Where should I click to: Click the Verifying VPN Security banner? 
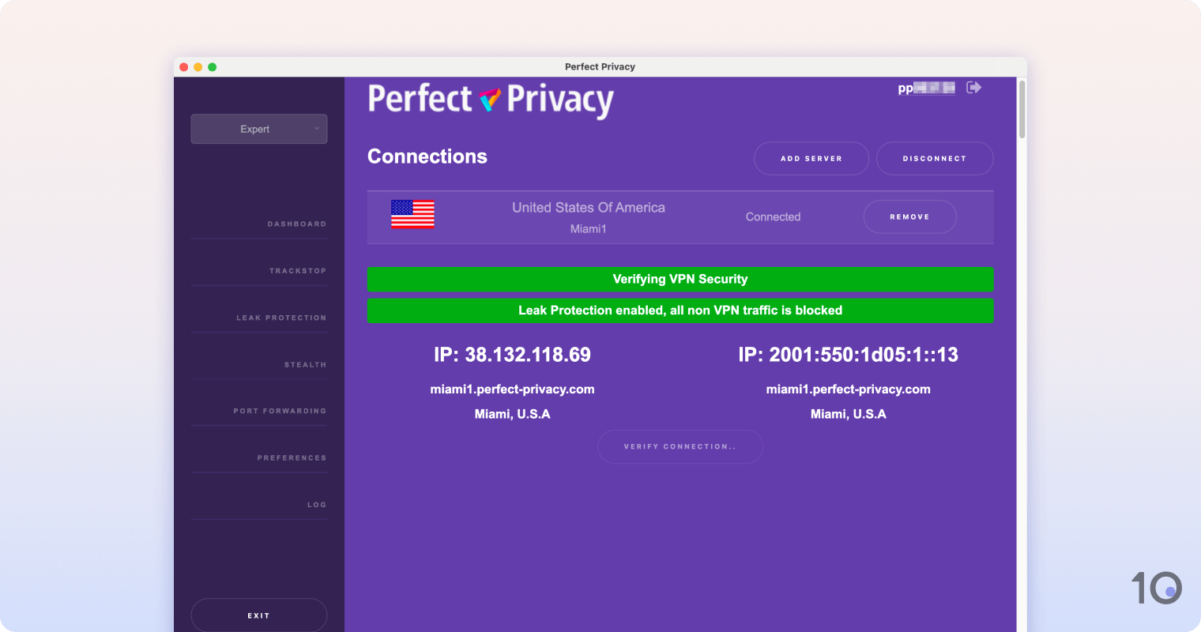point(680,279)
